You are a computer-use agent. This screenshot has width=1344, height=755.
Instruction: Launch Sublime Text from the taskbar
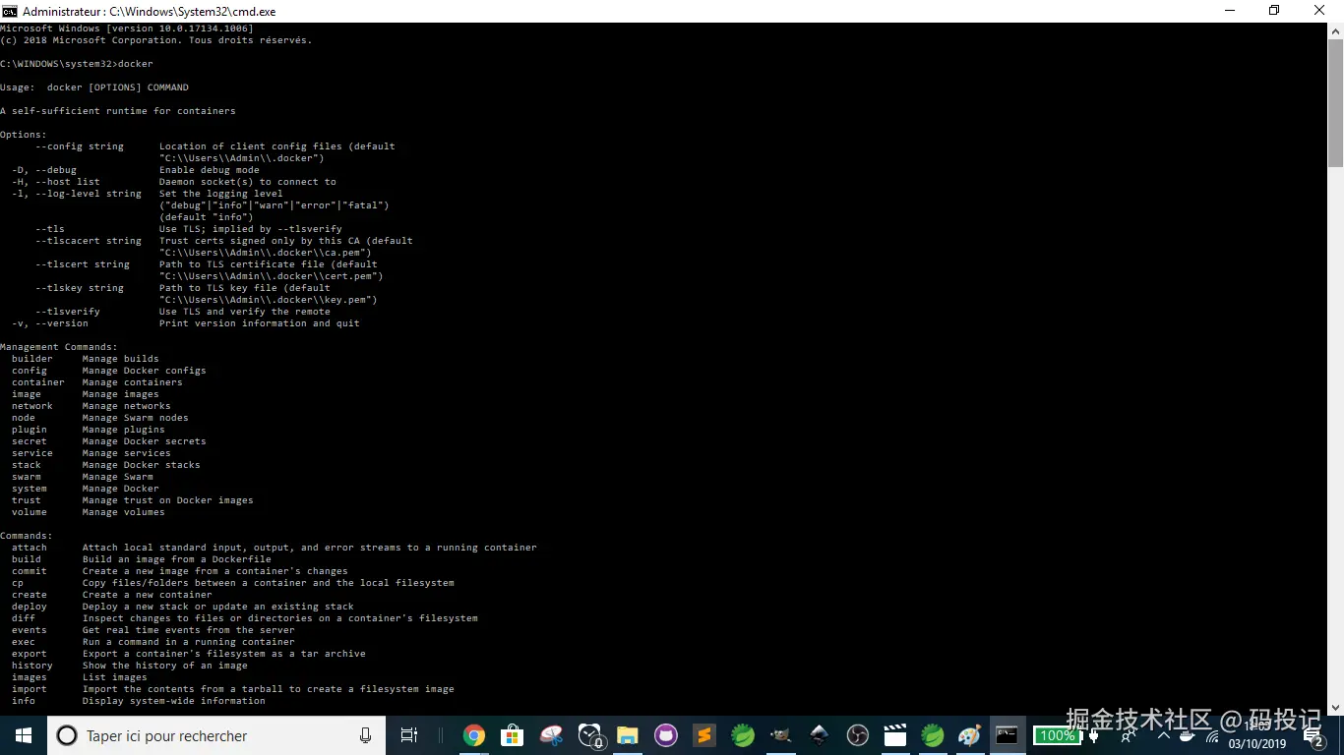coord(704,735)
